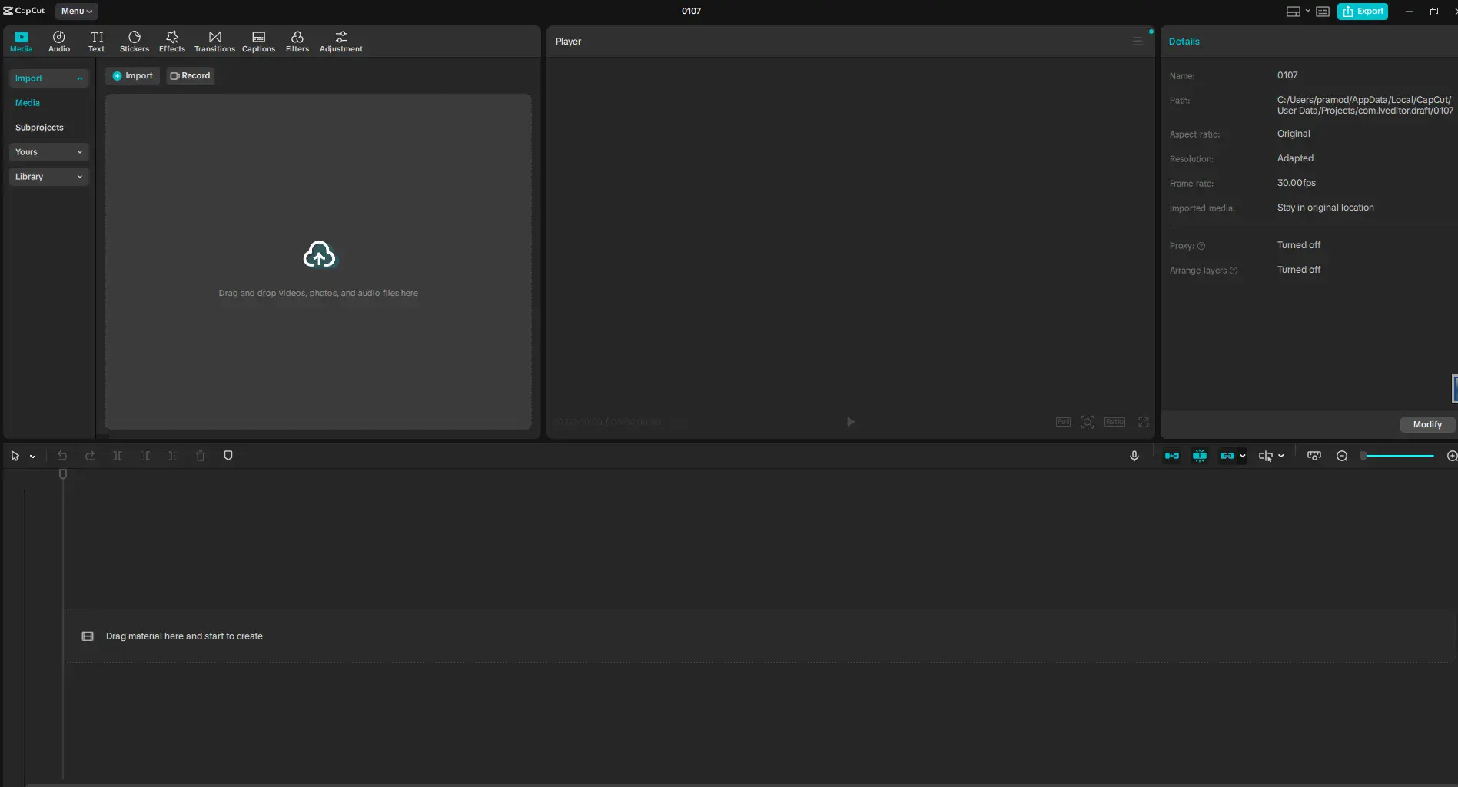1458x787 pixels.
Task: Expand the Library section
Action: coord(48,177)
